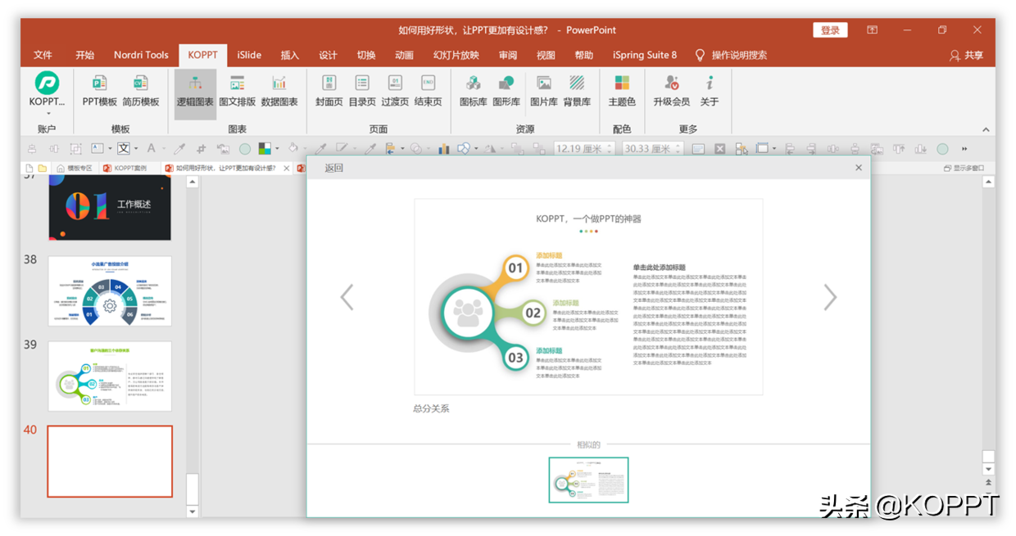The height and width of the screenshot is (536, 1016).
Task: Collapse the ribbon with the arrow
Action: [x=986, y=129]
